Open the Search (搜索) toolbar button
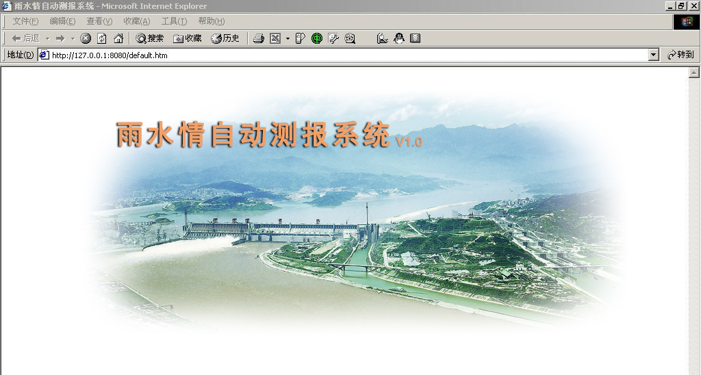 pyautogui.click(x=150, y=38)
